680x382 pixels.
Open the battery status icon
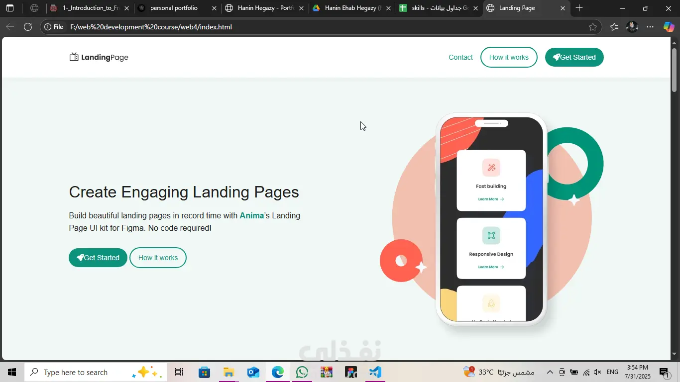(x=574, y=372)
